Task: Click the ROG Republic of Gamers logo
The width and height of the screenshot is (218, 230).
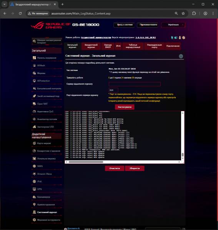Action: [x=51, y=25]
